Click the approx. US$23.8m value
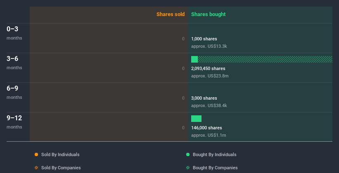The width and height of the screenshot is (339, 173). pyautogui.click(x=210, y=76)
